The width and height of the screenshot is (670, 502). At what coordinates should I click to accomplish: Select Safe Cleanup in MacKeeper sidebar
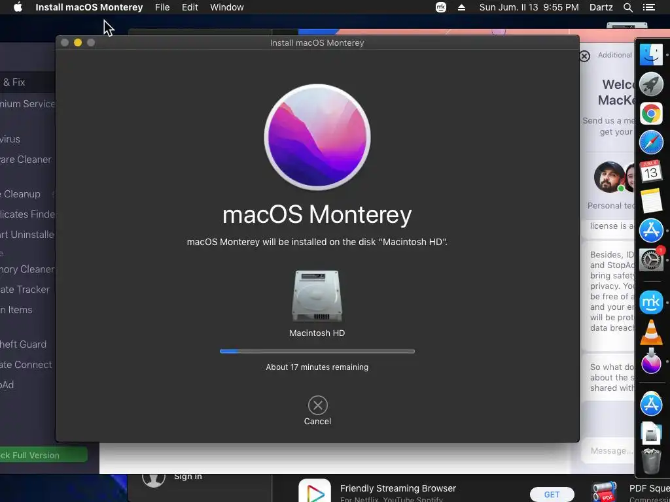point(20,194)
